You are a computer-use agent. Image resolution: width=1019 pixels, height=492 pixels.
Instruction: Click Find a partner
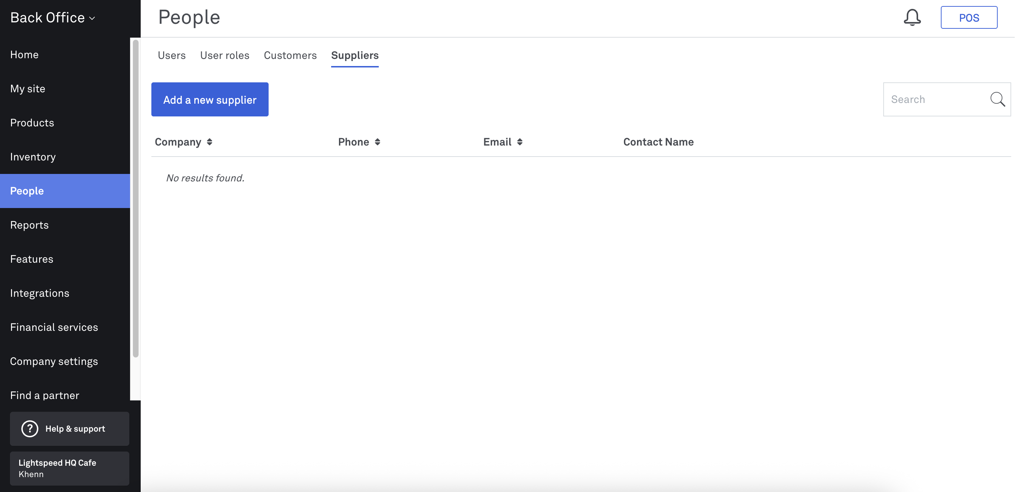(65, 395)
